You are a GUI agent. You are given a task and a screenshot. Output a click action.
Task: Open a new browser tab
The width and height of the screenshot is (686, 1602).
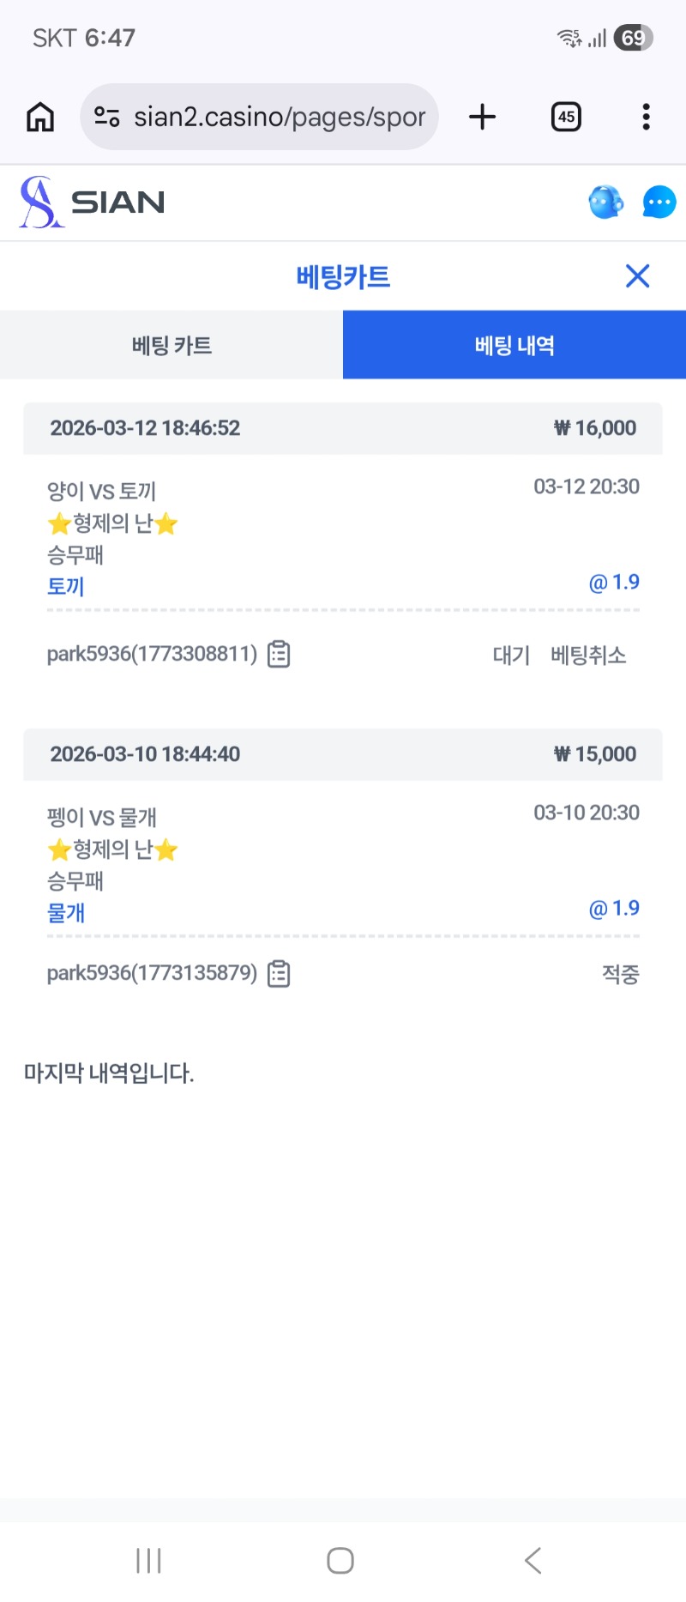(483, 117)
